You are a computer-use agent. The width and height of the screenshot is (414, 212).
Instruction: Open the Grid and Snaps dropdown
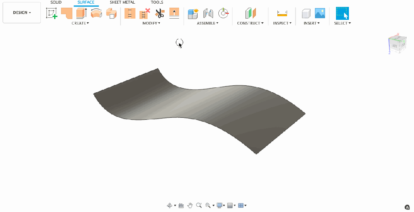coord(231,206)
